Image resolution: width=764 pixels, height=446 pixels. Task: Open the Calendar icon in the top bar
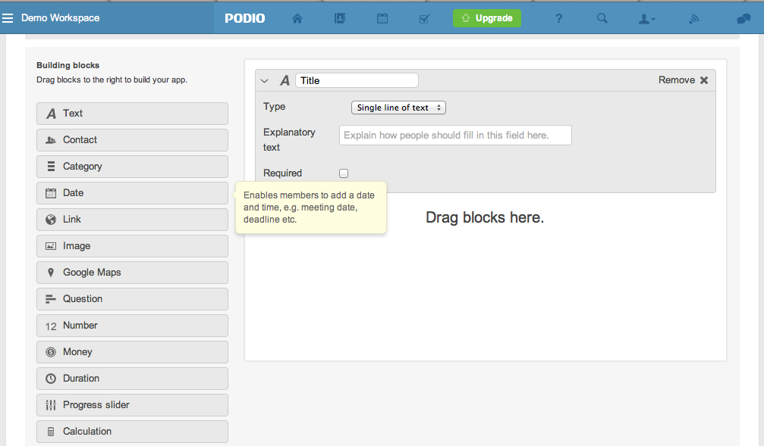click(382, 18)
